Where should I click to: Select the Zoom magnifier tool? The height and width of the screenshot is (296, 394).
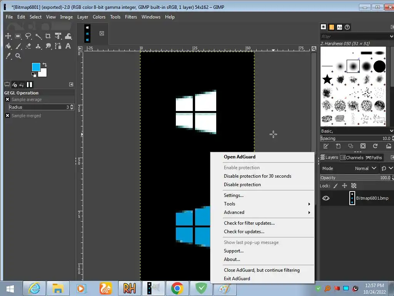(18, 56)
